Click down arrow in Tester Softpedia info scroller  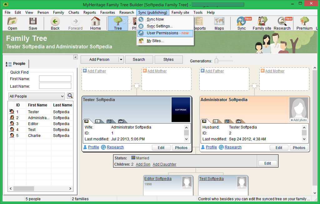tap(186, 139)
